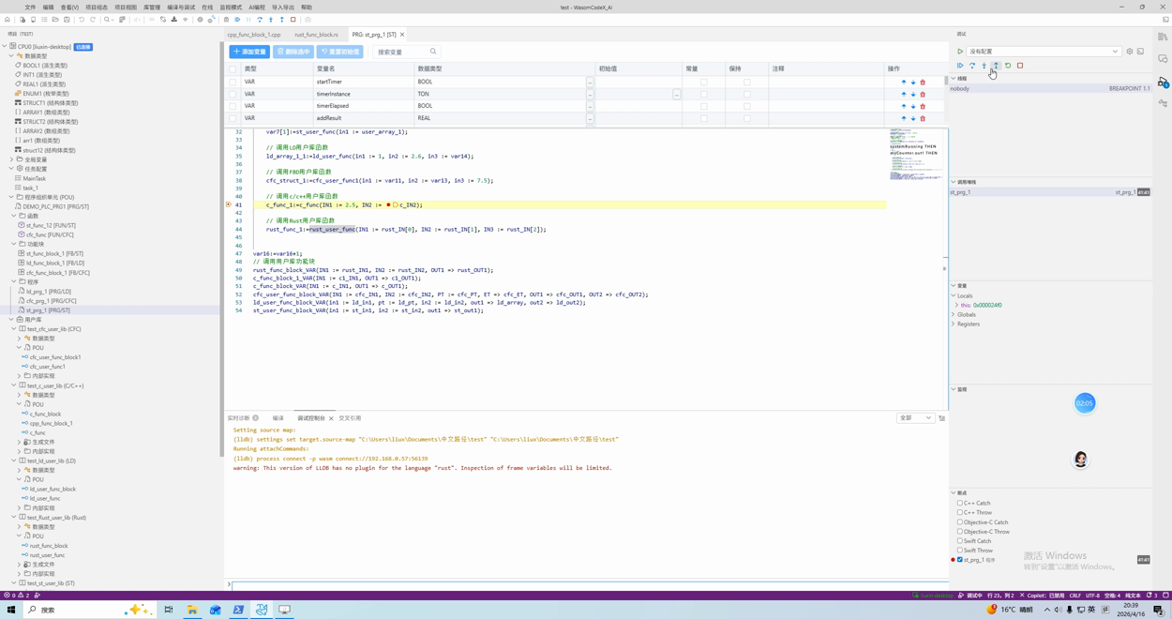Open File Explorer from the taskbar
The height and width of the screenshot is (619, 1172).
tap(192, 610)
